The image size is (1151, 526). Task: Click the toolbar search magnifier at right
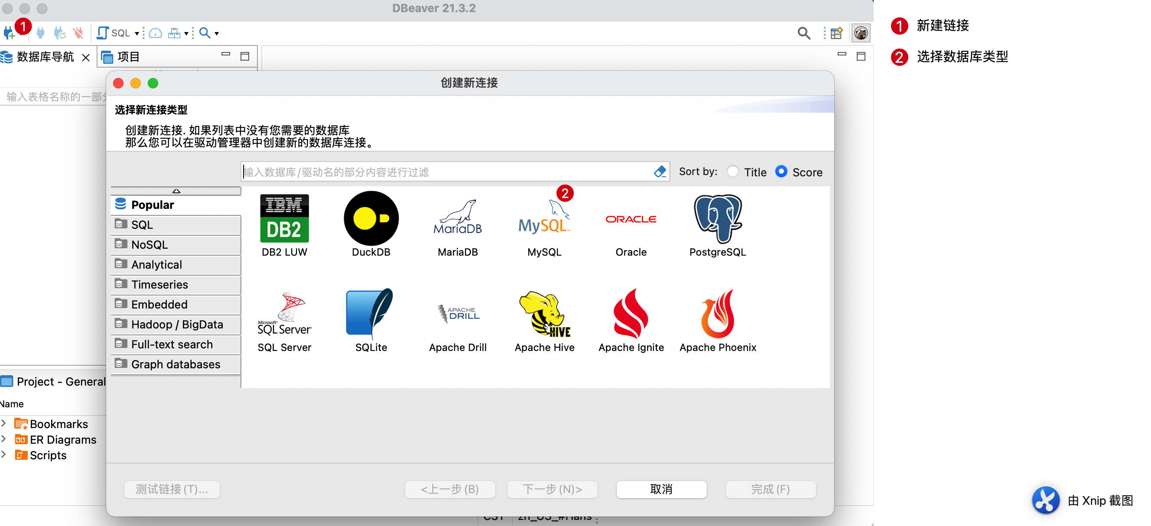coord(803,33)
